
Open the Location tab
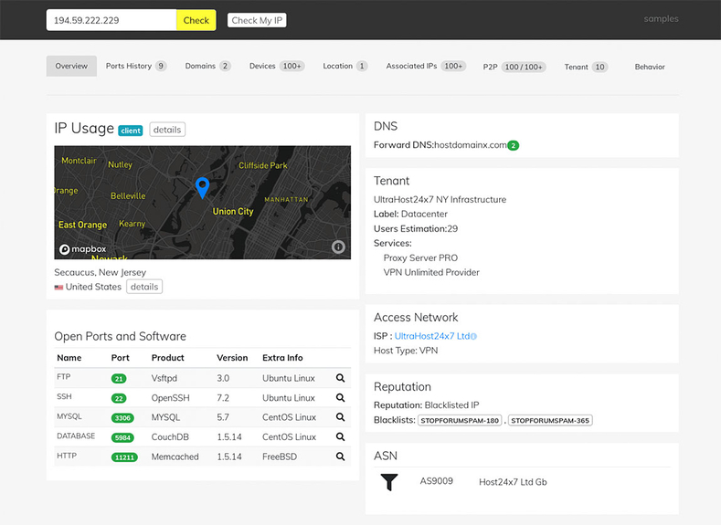pyautogui.click(x=345, y=66)
